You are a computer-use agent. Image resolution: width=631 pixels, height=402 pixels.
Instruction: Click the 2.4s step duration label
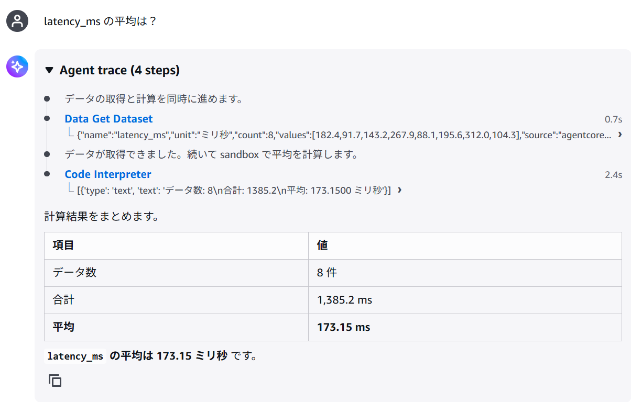(x=614, y=175)
